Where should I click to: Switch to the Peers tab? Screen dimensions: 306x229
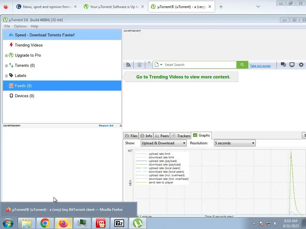[162, 136]
